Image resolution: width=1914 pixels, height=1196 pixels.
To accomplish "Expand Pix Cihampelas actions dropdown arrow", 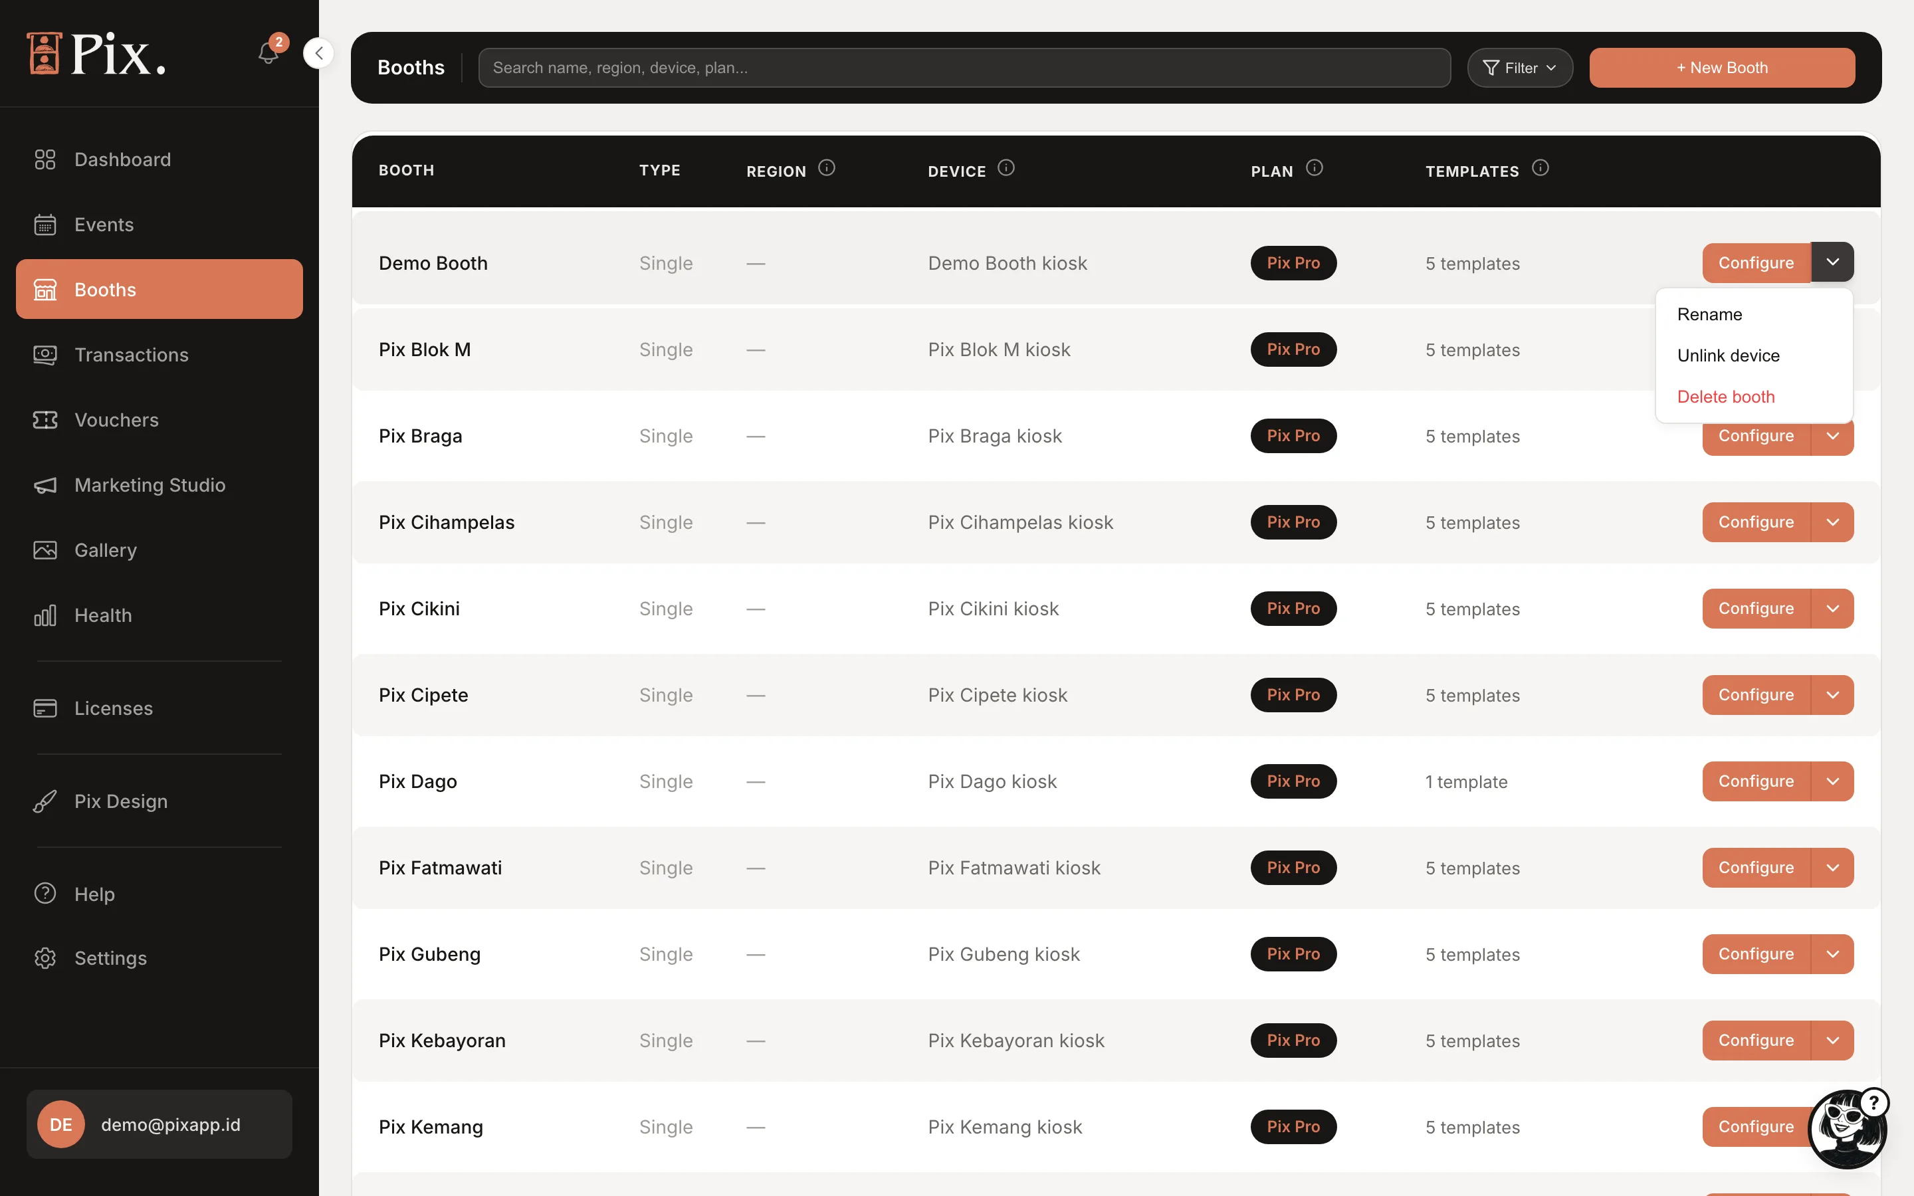I will point(1832,522).
